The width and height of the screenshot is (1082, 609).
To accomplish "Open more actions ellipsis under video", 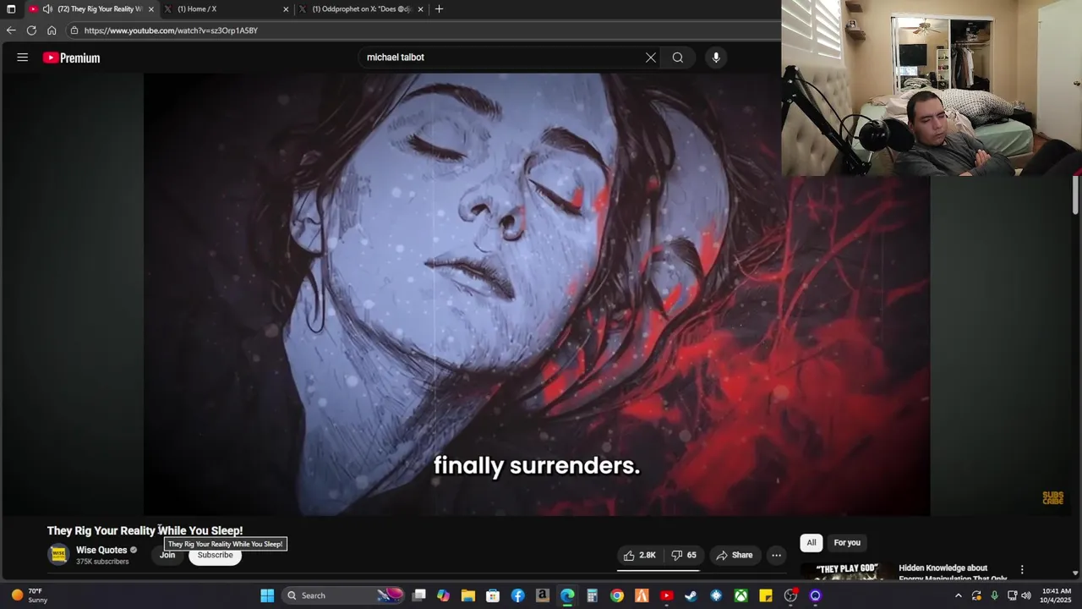I will pos(776,555).
